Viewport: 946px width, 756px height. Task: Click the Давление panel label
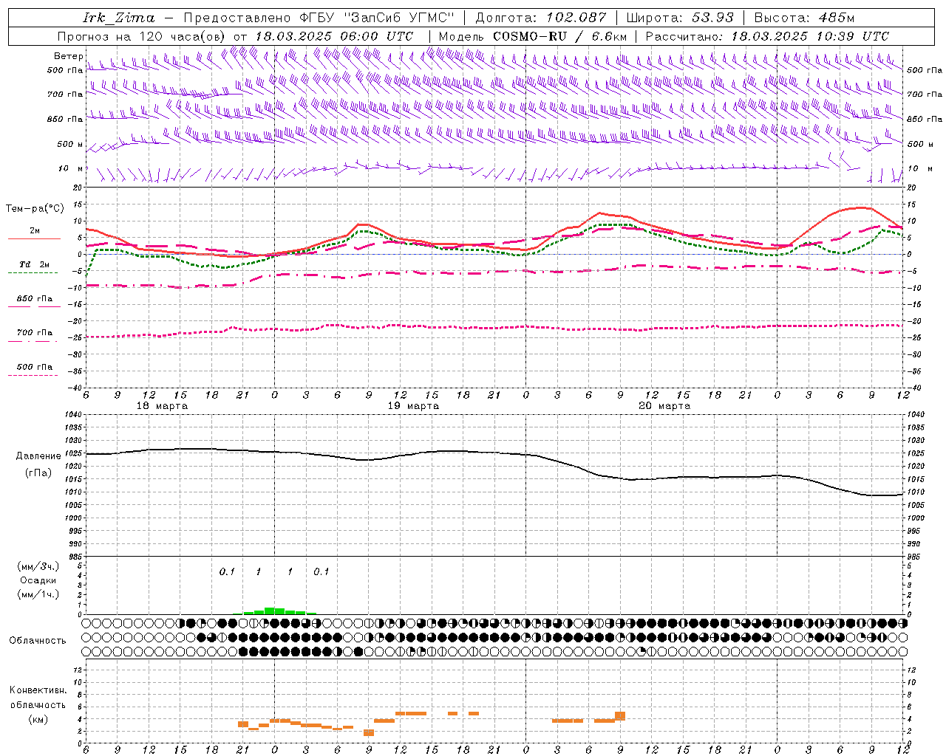(x=38, y=456)
